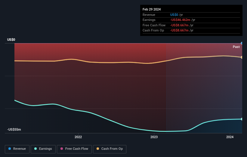Click the Earnings value -US$46.462m in tooltip
Viewport: 247px width, 157px height.
(180, 20)
